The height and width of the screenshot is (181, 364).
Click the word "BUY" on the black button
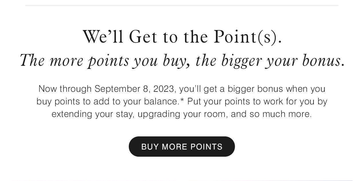(150, 147)
